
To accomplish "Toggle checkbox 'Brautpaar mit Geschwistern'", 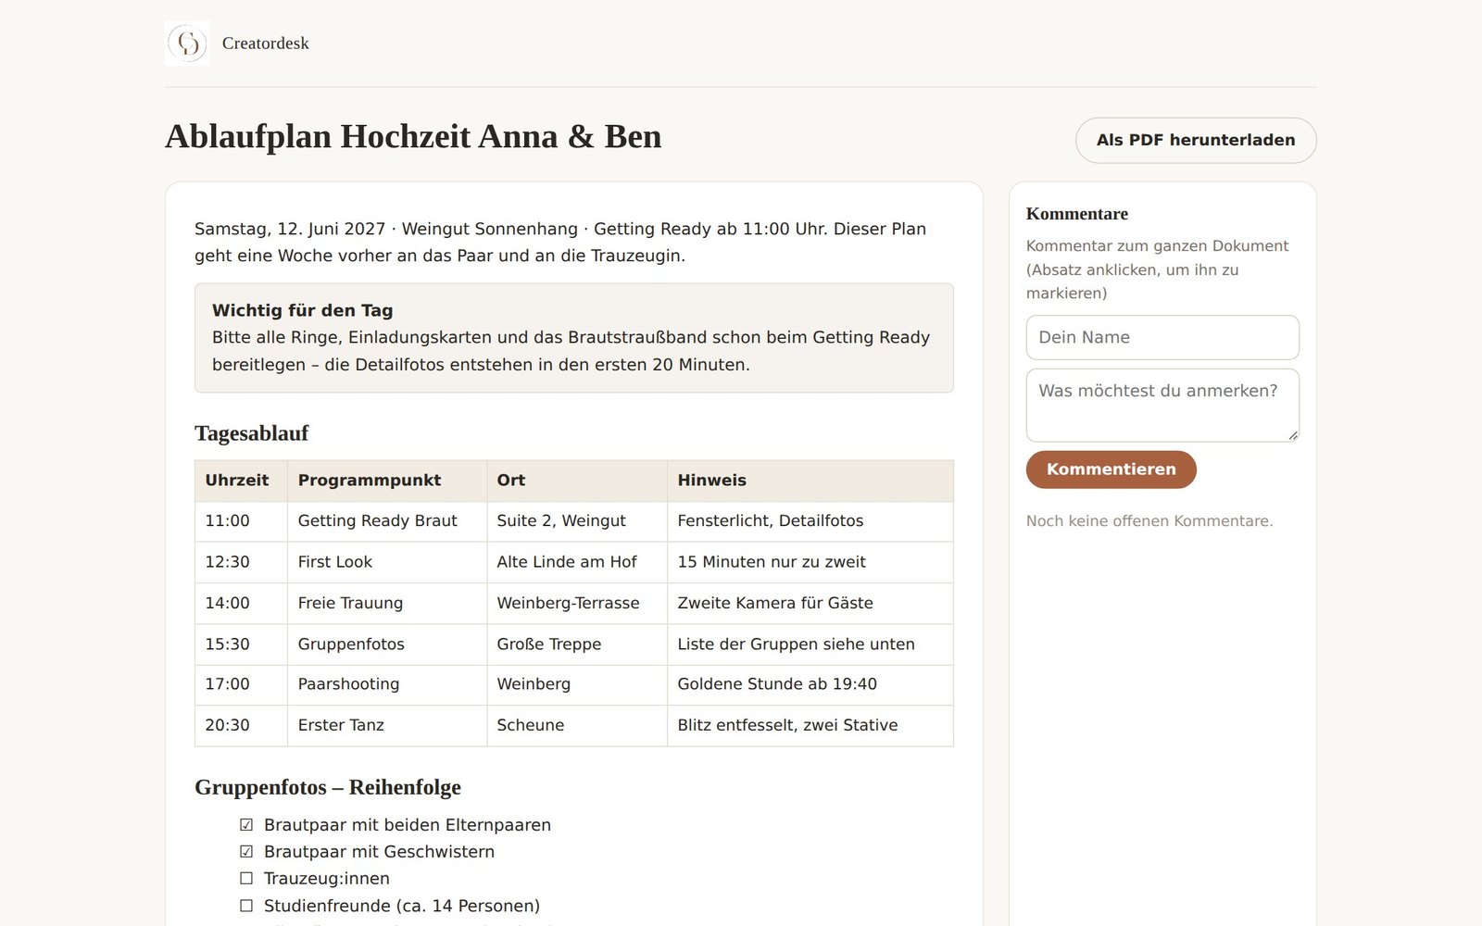I will tap(246, 852).
